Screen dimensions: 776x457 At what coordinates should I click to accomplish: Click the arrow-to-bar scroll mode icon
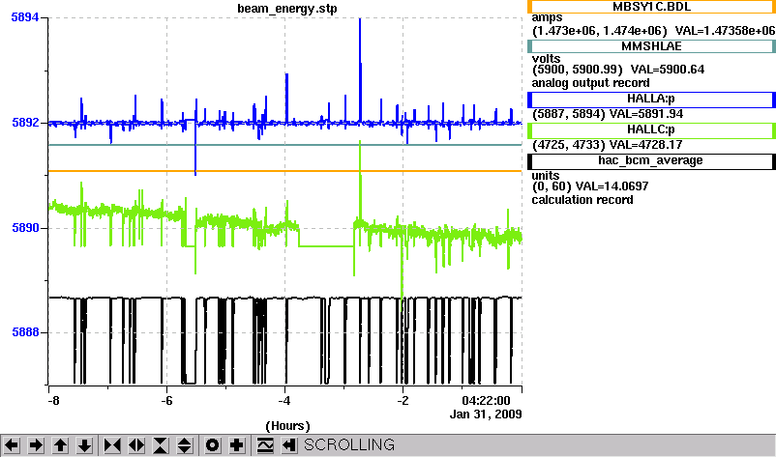tap(289, 445)
